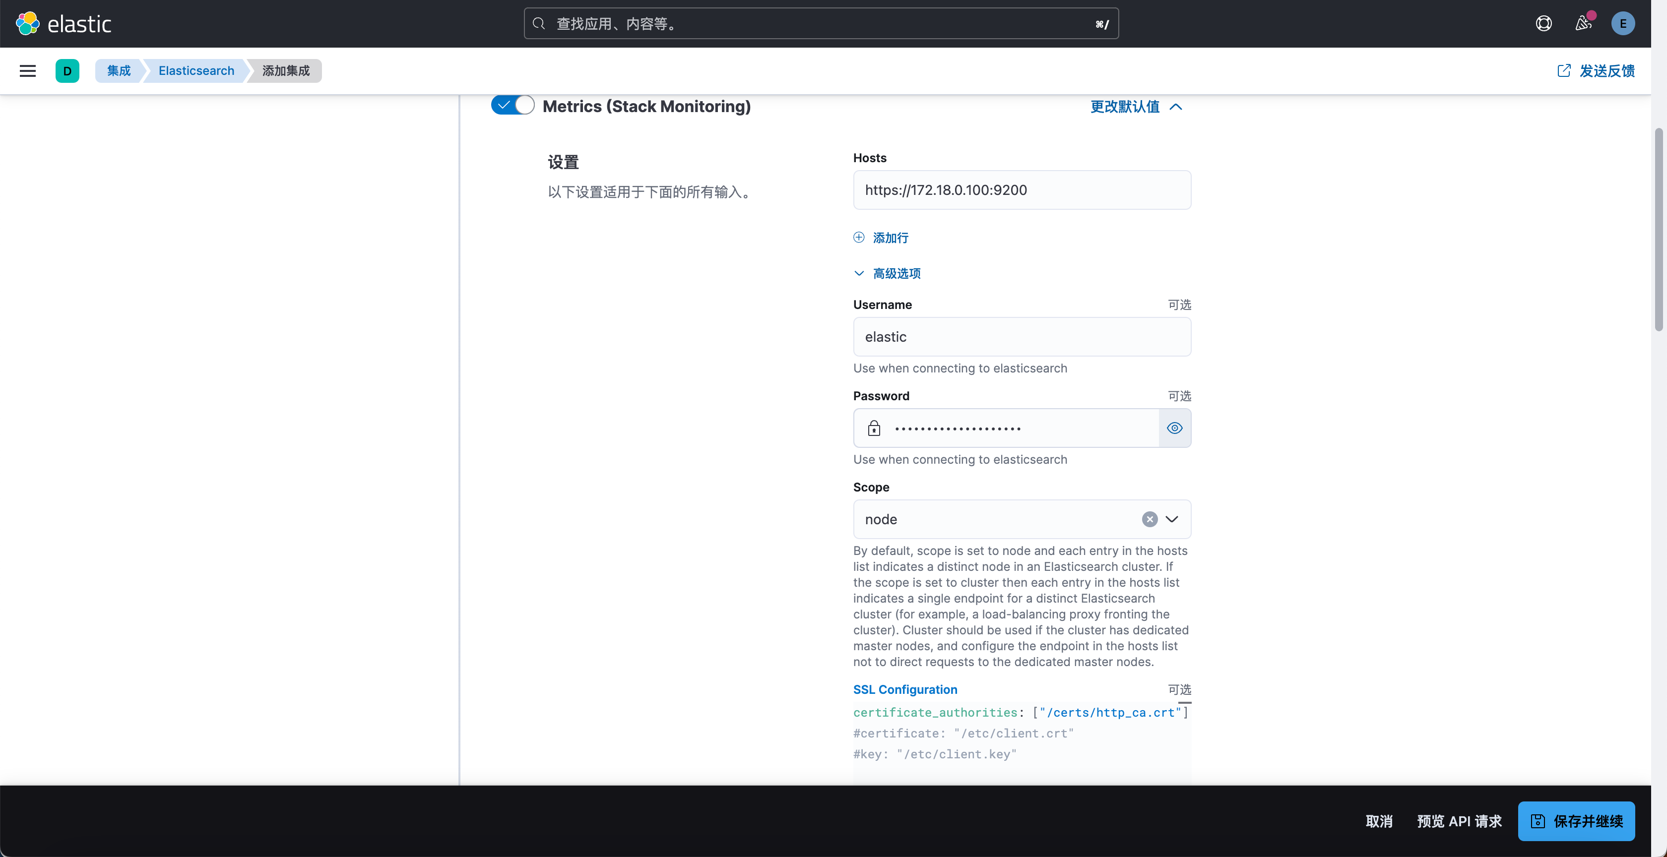Click the Metrics (Stack Monitoring) heading
Viewport: 1667px width, 857px height.
pos(646,107)
